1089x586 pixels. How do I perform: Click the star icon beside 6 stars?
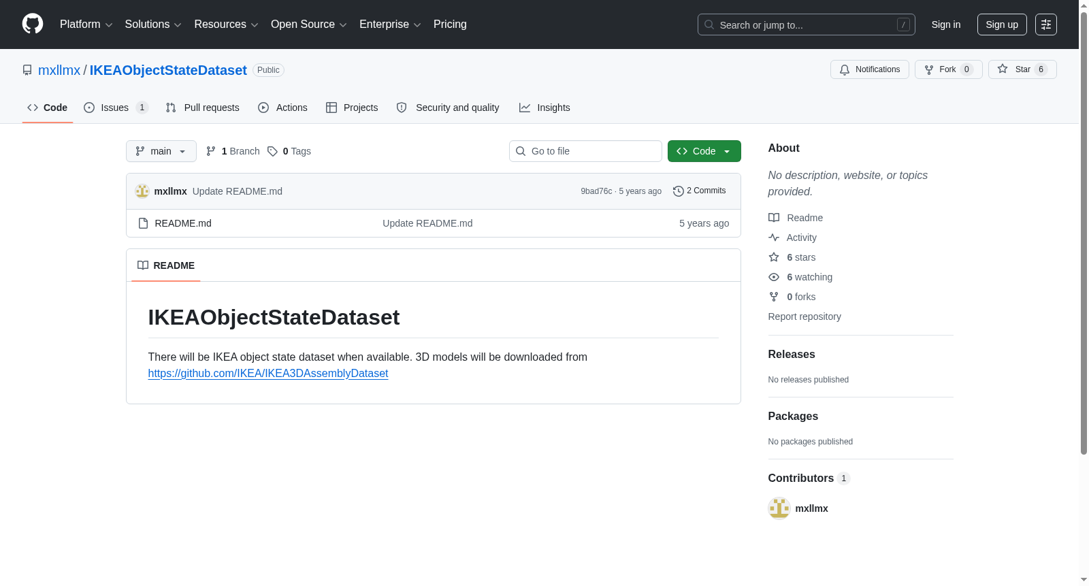[774, 257]
